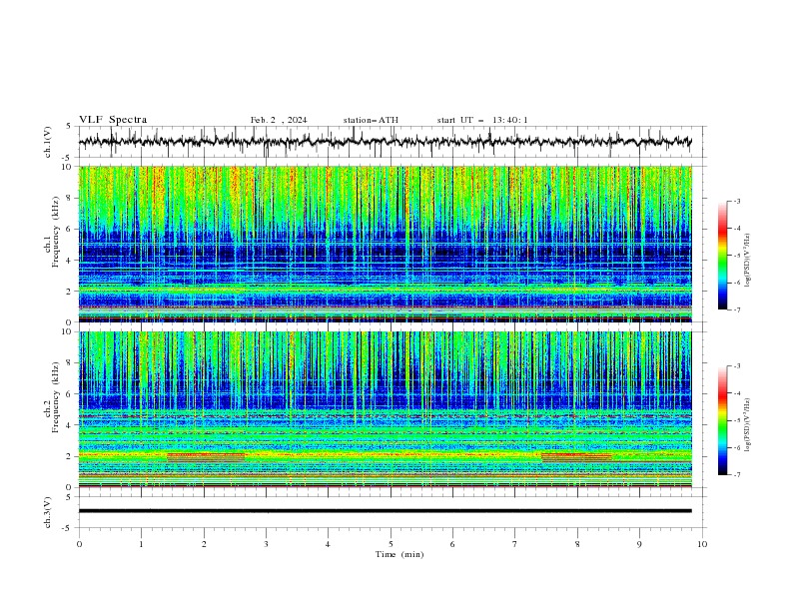Click the x-axis tick label "10"
791x611 pixels.
tap(702, 544)
